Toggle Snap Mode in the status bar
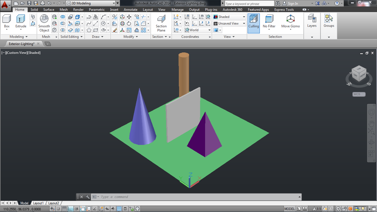 pyautogui.click(x=58, y=209)
